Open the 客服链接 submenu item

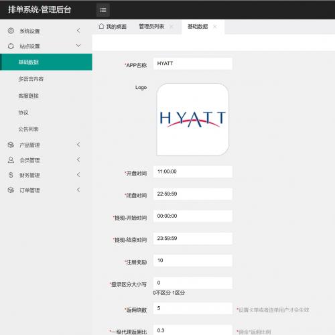[x=28, y=96]
